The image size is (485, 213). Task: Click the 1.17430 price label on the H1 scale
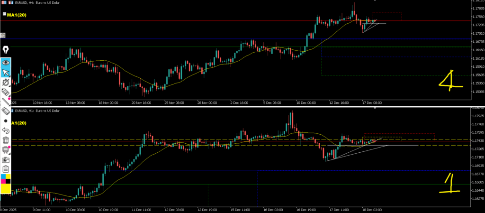pos(478,141)
